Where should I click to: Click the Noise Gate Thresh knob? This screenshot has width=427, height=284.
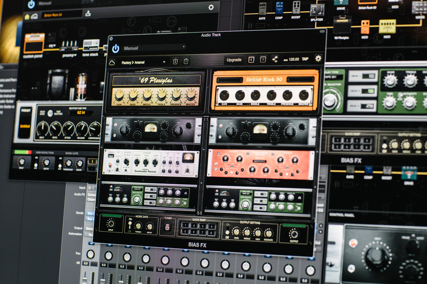[x=138, y=226]
